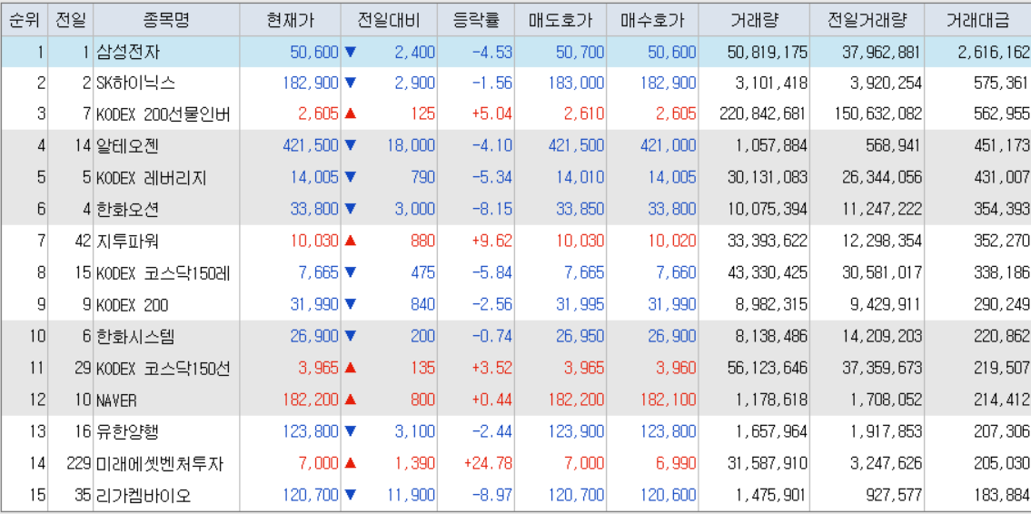Viewport: 1031px width, 514px height.
Task: Select KODEX 200선물인버 stock name
Action: (x=163, y=115)
